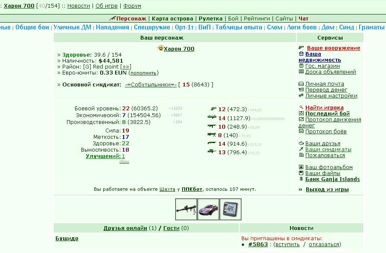Click the floppy icon beside Ваши файлы
This screenshot has width=386, height=253.
tap(301, 173)
